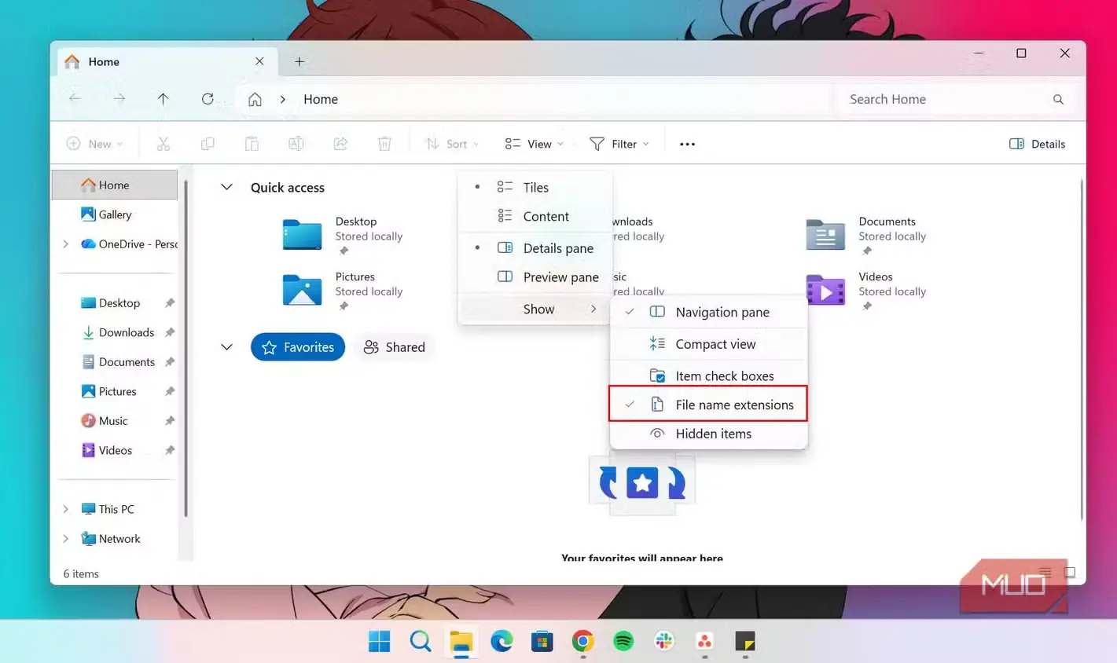Select the Details pane option
This screenshot has width=1117, height=663.
535,248
